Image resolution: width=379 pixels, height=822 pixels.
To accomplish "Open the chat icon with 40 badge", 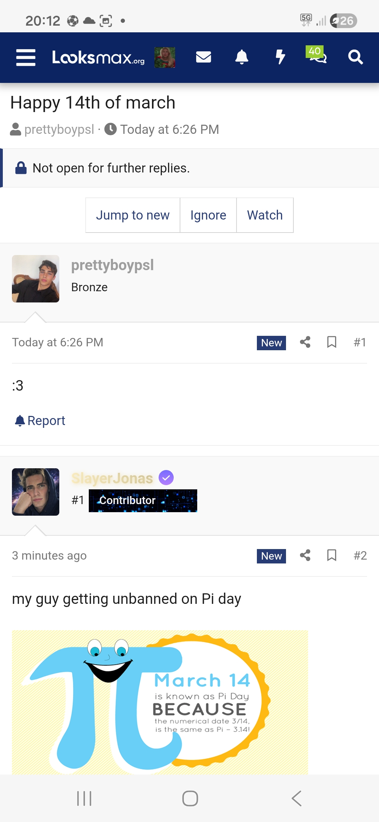I will pyautogui.click(x=318, y=56).
